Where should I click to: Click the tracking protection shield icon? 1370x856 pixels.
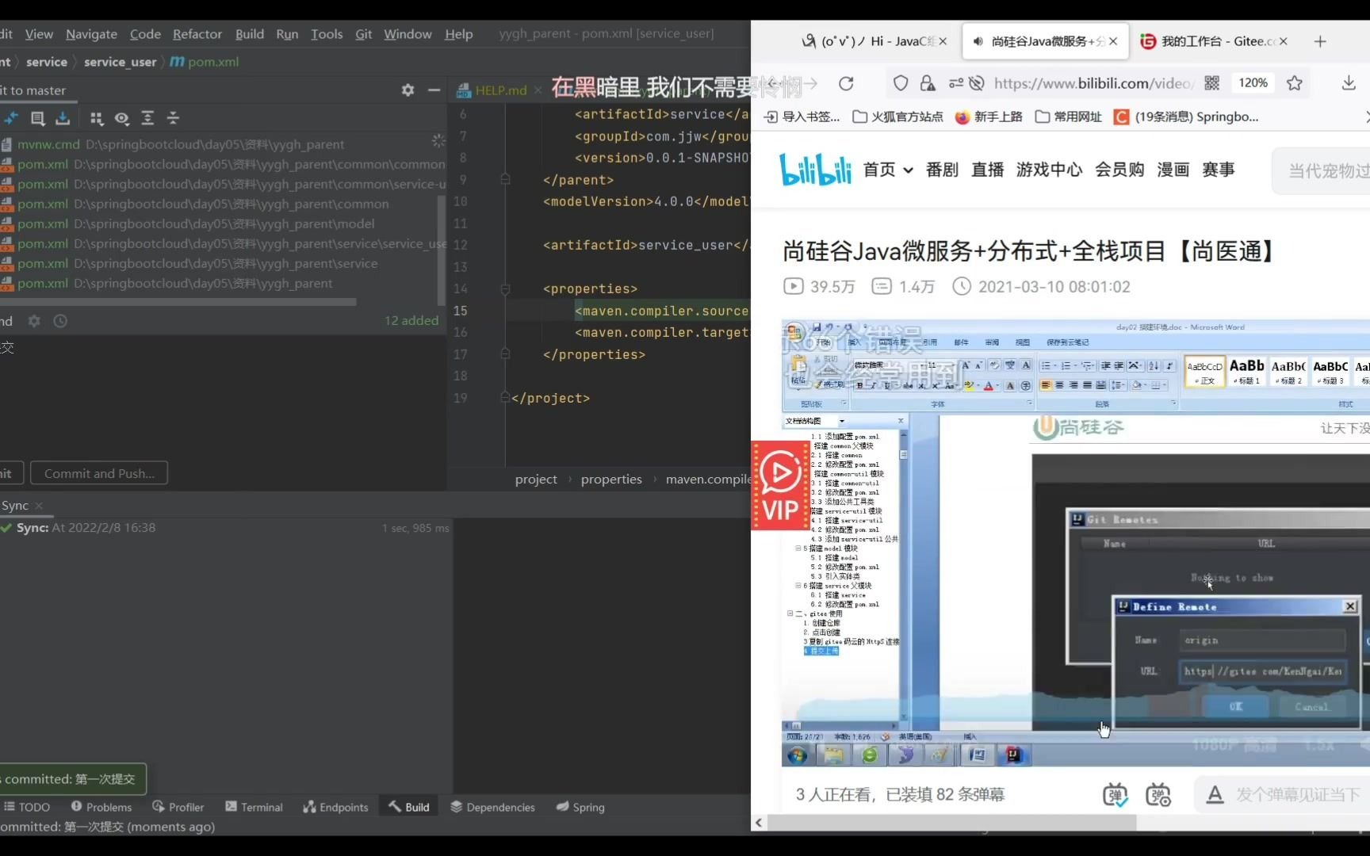coord(901,83)
